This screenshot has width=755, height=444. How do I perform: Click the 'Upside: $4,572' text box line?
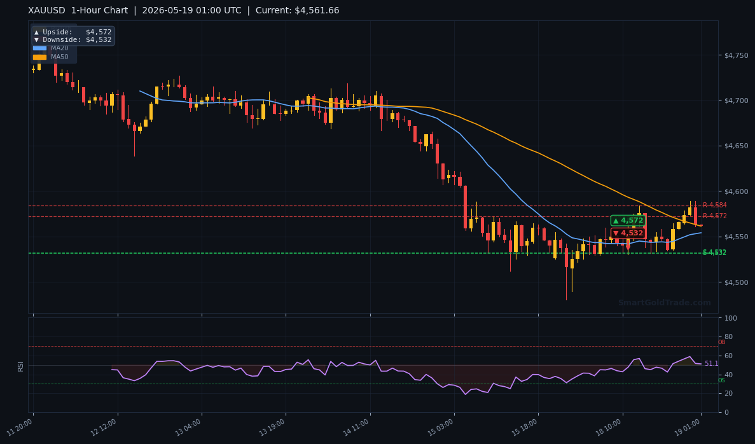coord(73,32)
